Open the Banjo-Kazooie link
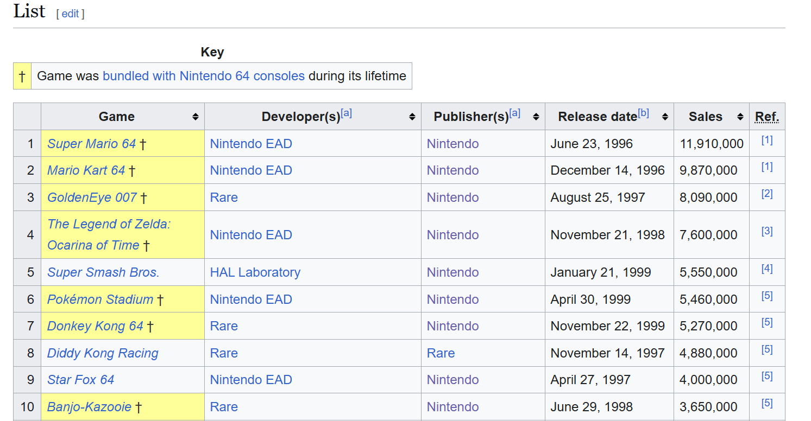This screenshot has height=421, width=811. tap(89, 407)
